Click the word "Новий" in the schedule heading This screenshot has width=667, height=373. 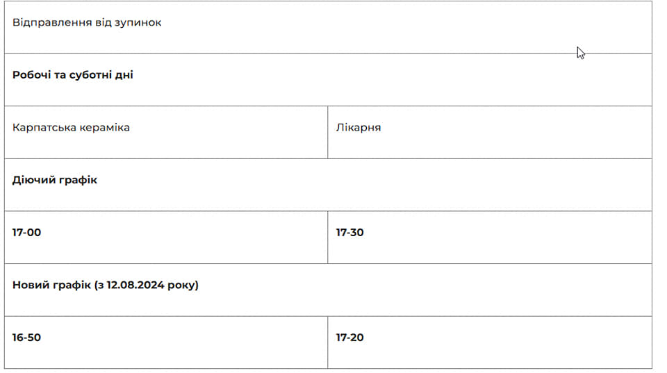30,285
